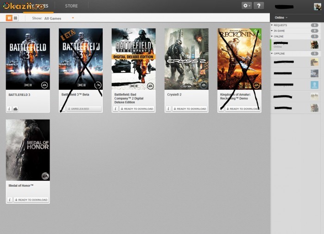The height and width of the screenshot is (234, 324).
Task: Click Unreleased button on Battlefield 3 Beta
Action: (84, 109)
